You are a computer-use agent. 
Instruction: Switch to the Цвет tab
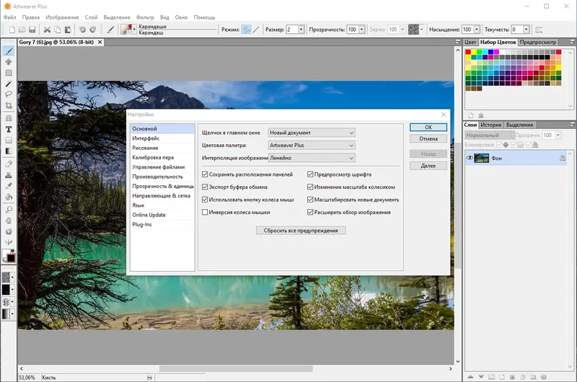coord(470,42)
